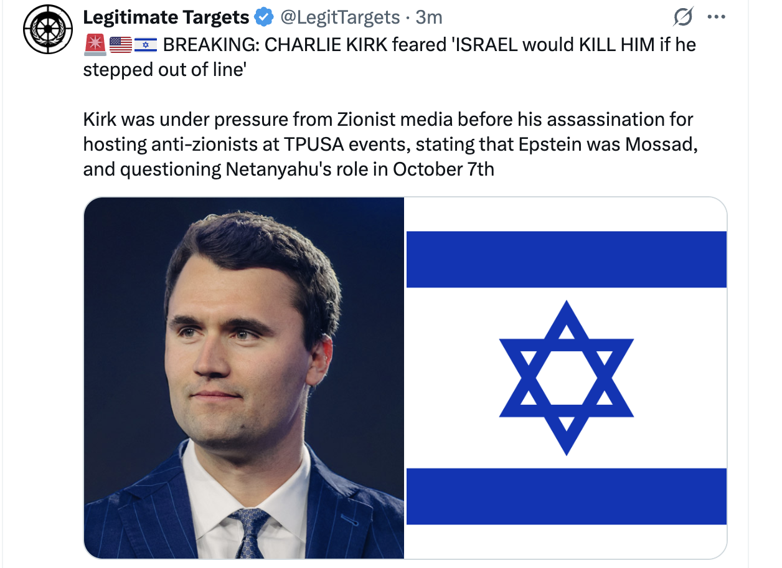Click the bottom blue stripe of flag image

tap(566, 496)
